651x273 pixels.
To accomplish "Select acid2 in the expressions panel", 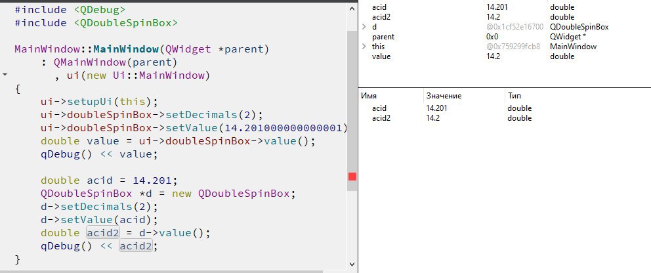I will (x=381, y=118).
